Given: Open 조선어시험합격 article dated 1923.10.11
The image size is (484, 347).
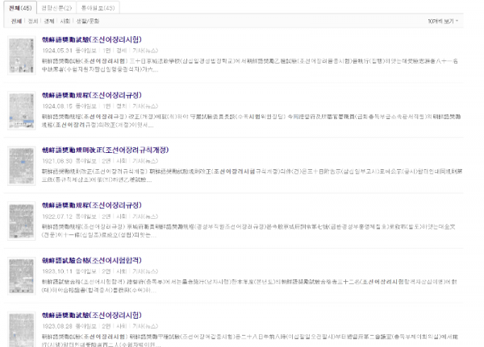Looking at the screenshot, I should click(92, 260).
